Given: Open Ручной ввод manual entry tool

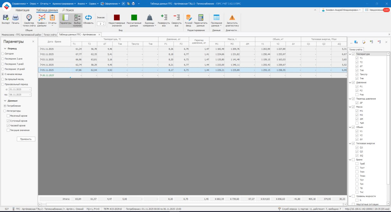Looking at the screenshot, I should click(x=188, y=18).
